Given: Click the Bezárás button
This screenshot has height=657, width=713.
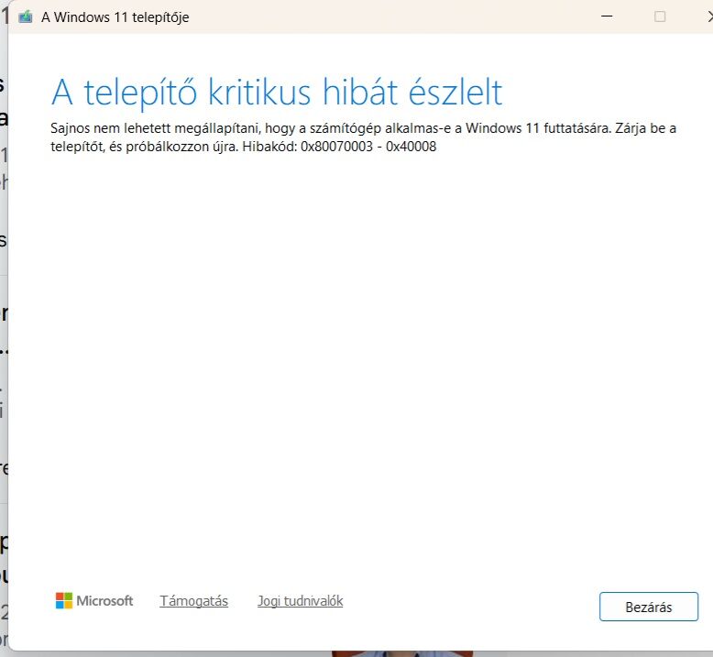Looking at the screenshot, I should coord(649,607).
